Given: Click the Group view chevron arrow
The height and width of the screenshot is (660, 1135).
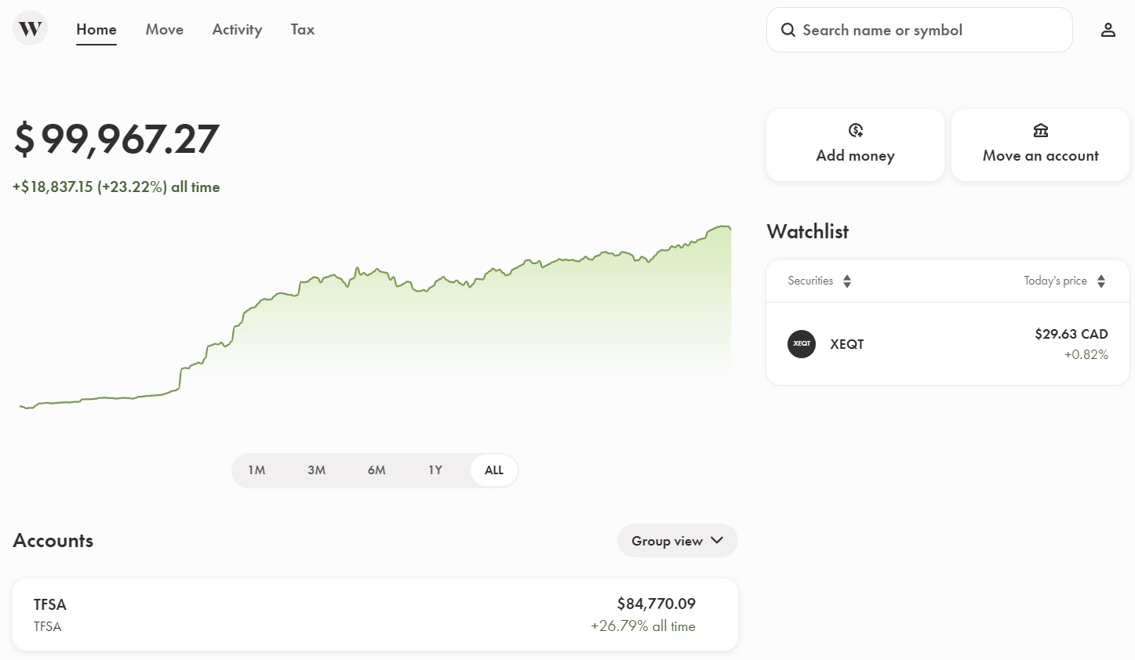Looking at the screenshot, I should (x=715, y=540).
